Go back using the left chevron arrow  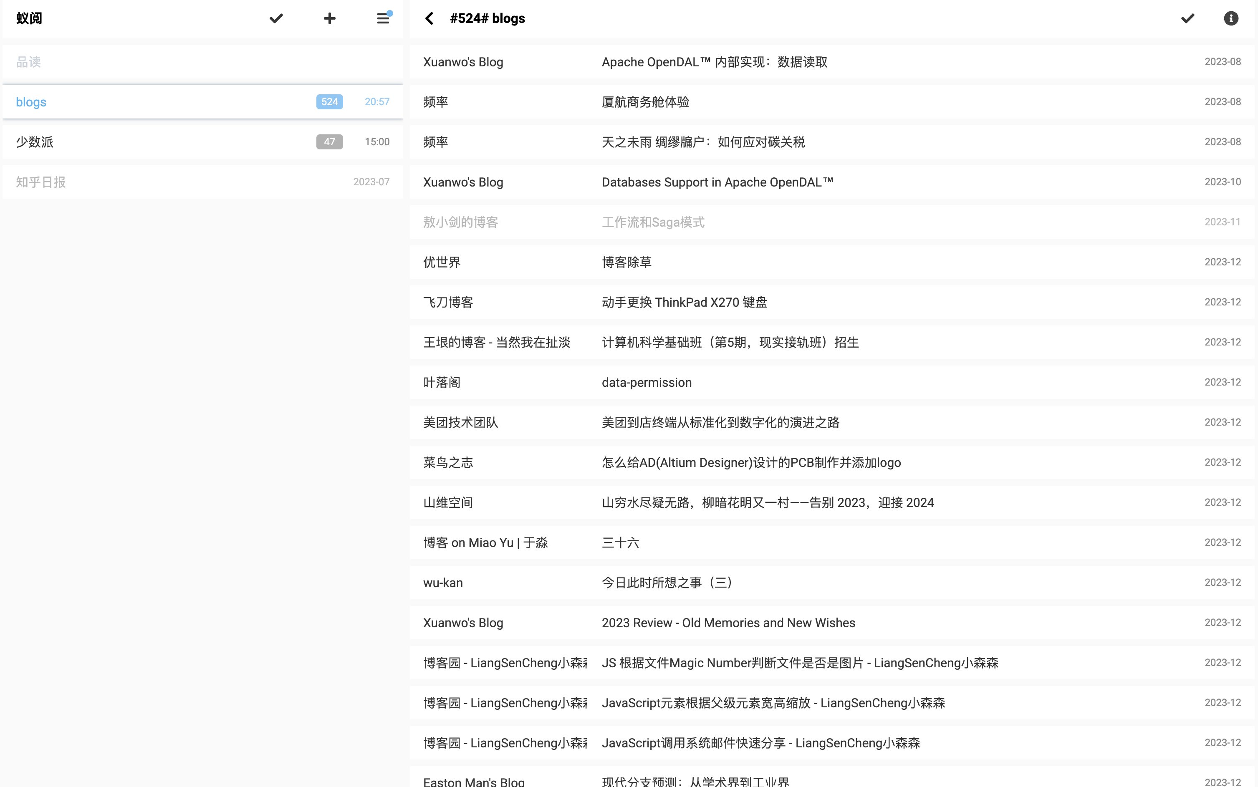[x=429, y=19]
